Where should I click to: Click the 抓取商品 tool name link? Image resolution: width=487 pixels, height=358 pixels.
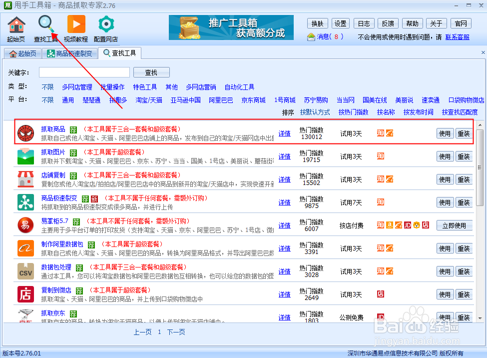tap(53, 129)
